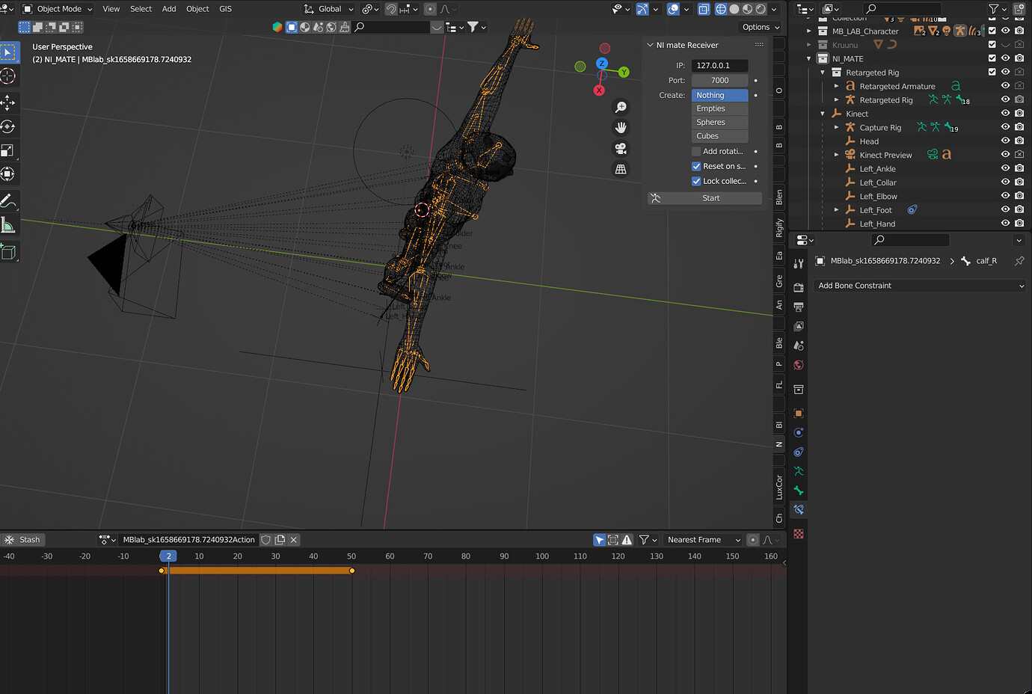
Task: Select Empties as the create type
Action: [719, 108]
